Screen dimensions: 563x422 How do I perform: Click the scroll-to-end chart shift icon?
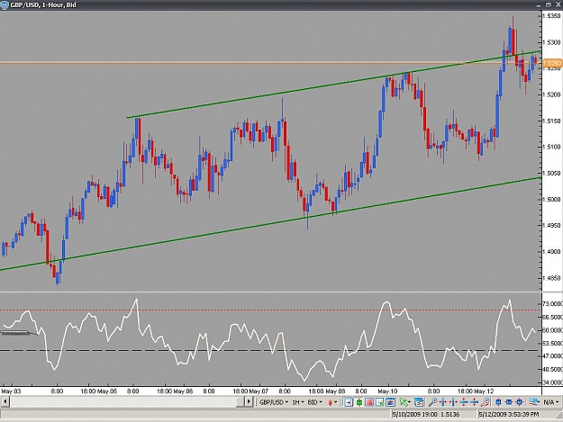pos(349,402)
